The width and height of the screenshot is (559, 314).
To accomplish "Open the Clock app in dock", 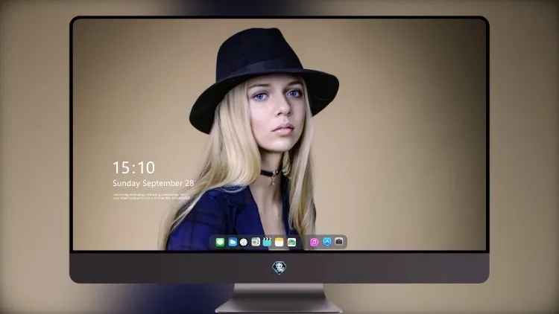I will click(x=244, y=243).
